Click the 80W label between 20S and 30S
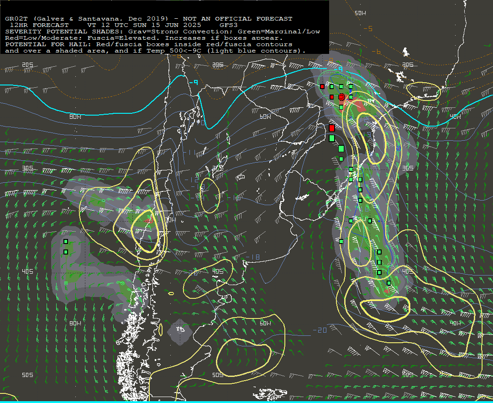The width and height of the screenshot is (493, 403). click(x=75, y=117)
